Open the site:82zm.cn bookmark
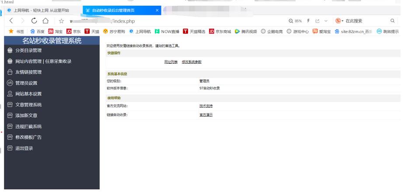This screenshot has width=408, height=192. [x=353, y=31]
